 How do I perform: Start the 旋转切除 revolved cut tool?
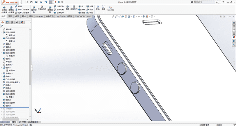[50, 10]
